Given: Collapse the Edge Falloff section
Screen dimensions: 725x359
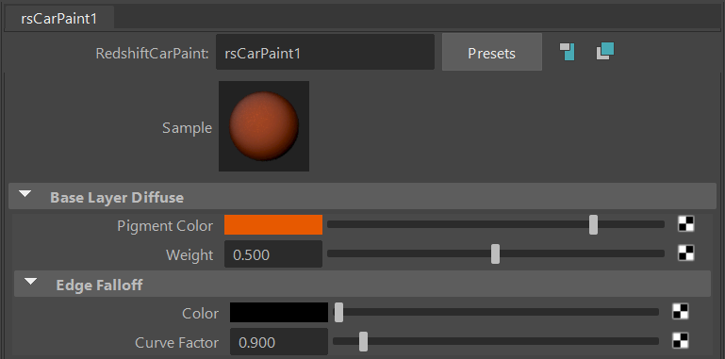Looking at the screenshot, I should pyautogui.click(x=30, y=282).
